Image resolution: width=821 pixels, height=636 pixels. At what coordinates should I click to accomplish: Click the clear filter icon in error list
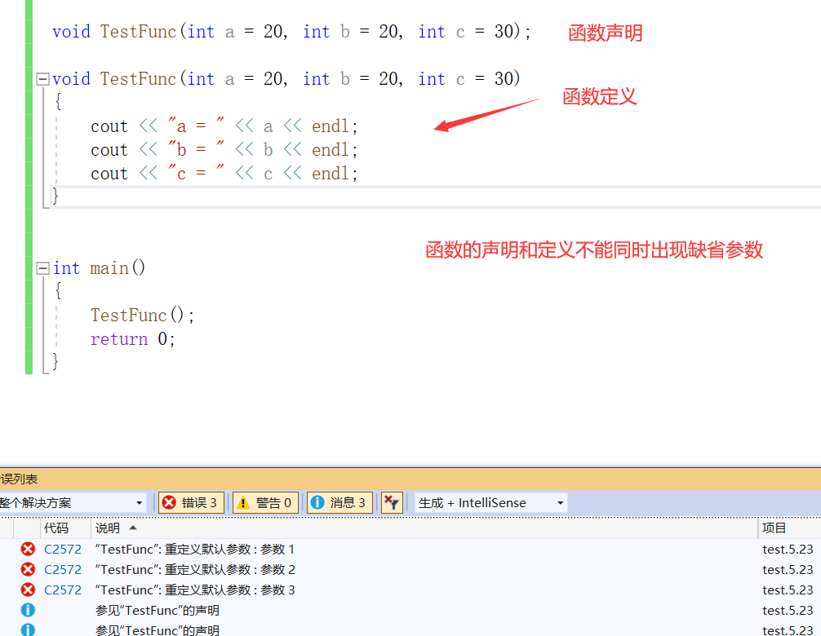click(392, 502)
